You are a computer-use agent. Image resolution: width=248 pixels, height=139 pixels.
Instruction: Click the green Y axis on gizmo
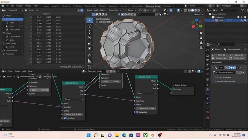pos(201,26)
